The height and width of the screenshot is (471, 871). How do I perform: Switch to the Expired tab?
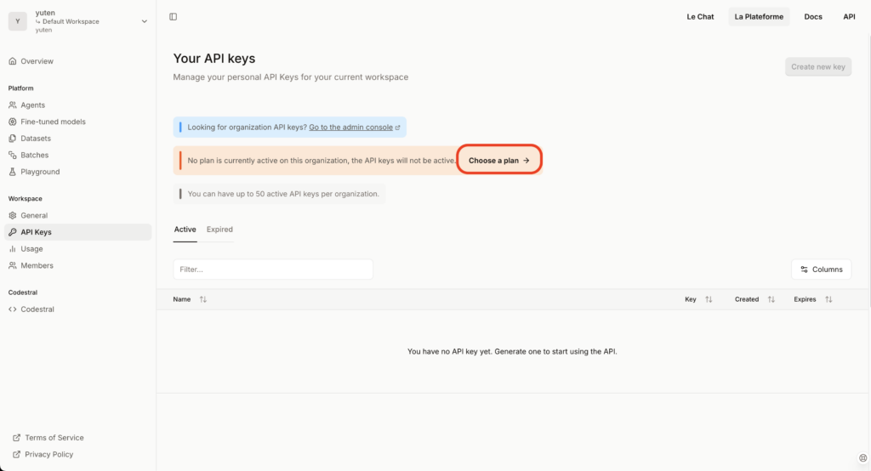click(219, 230)
